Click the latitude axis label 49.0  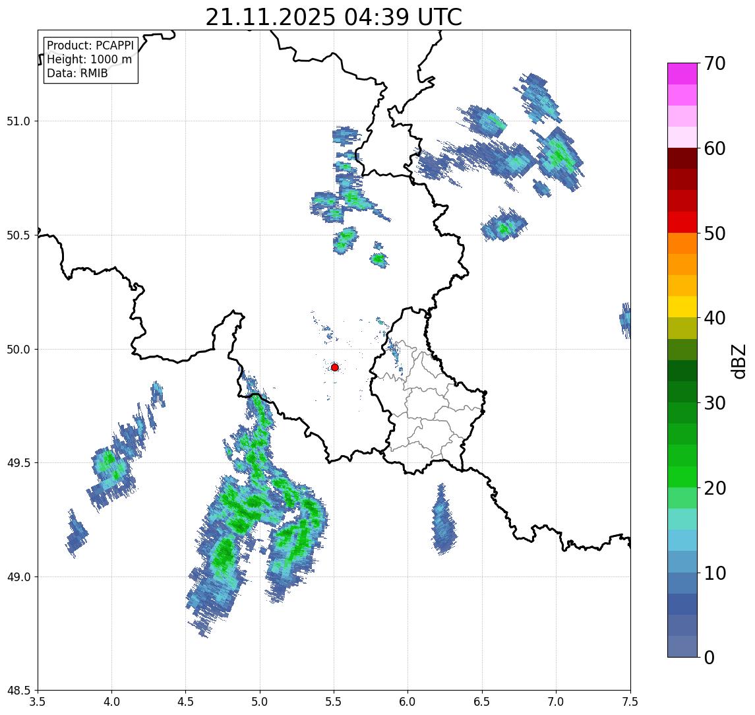click(18, 576)
